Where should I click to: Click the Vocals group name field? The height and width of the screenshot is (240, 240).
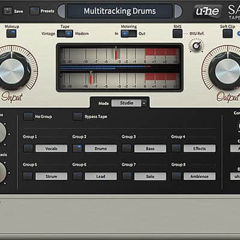point(52,148)
